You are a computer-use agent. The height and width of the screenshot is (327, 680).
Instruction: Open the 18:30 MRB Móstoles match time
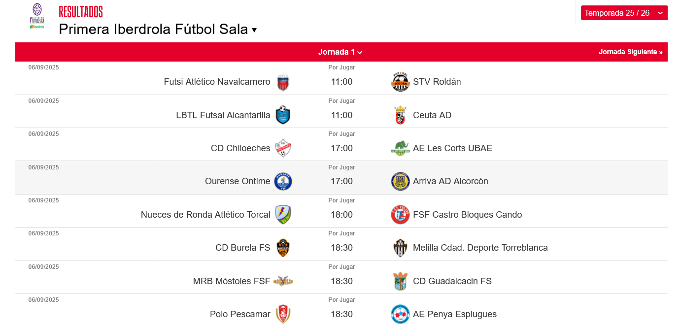point(341,281)
